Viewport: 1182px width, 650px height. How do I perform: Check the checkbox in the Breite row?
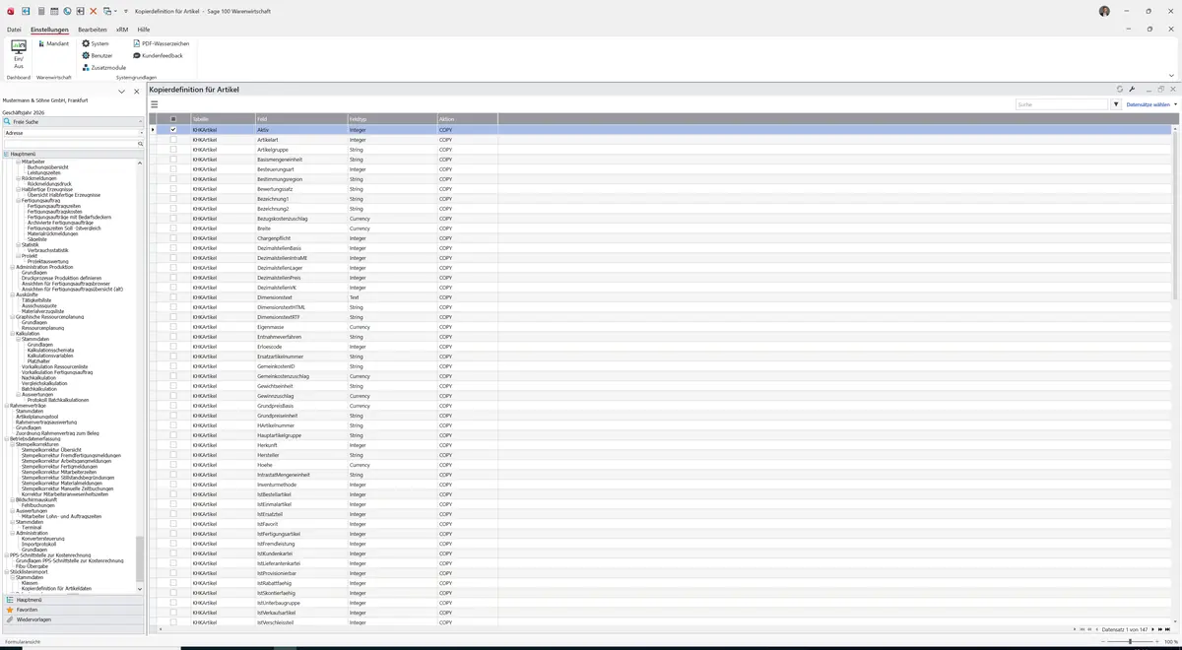pos(173,228)
